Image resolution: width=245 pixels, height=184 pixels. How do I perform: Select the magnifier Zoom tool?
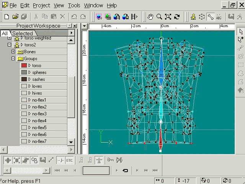pos(159,17)
